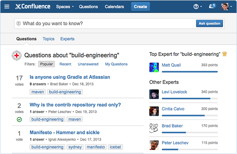Click author Ignat Alexeyenko

pyautogui.click(x=62, y=139)
